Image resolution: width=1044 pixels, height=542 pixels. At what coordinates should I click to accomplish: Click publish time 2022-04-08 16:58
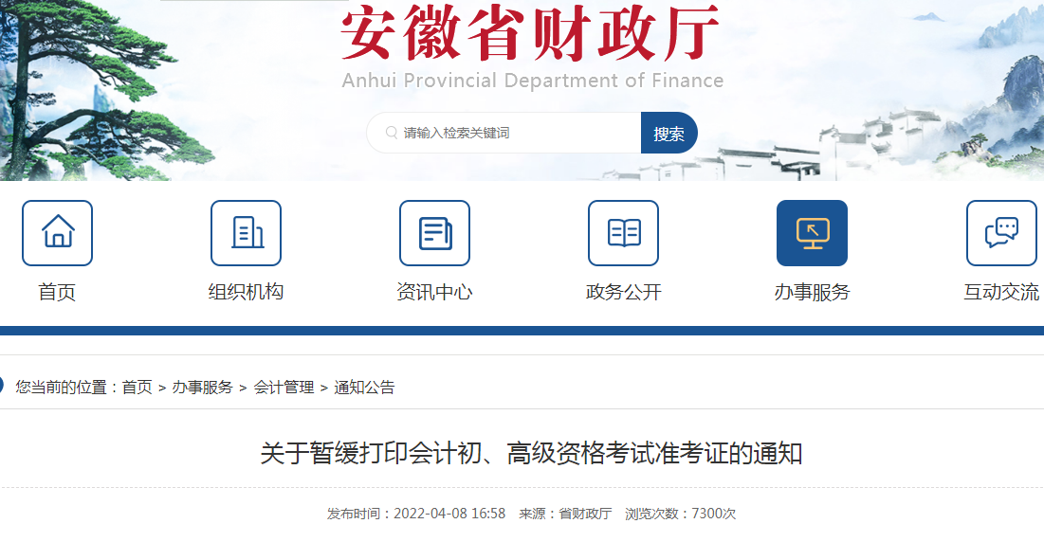point(449,514)
